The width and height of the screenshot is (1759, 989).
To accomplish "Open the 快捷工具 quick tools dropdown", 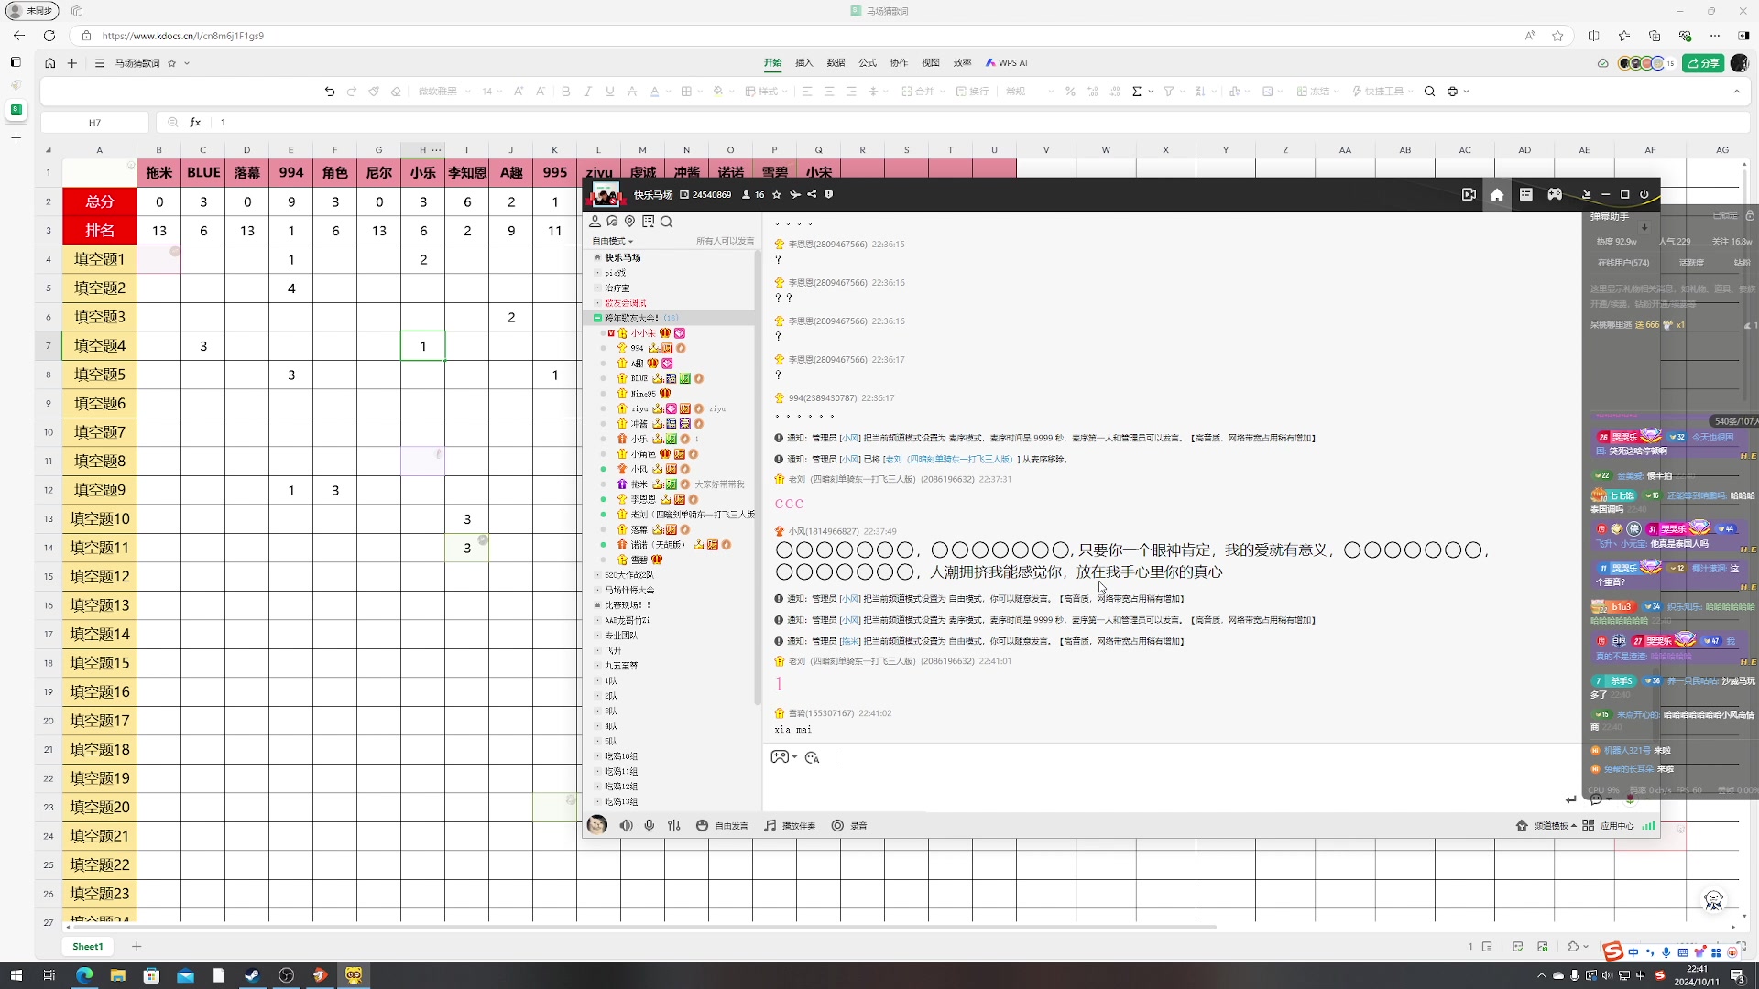I will click(x=1382, y=92).
